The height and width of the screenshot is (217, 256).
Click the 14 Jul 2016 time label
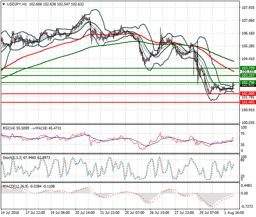[x=10, y=213]
